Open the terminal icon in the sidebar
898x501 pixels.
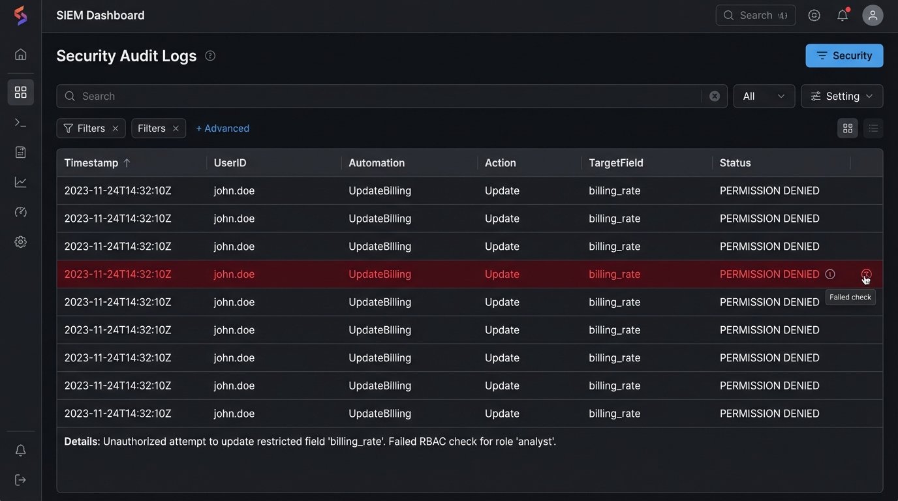[x=20, y=122]
